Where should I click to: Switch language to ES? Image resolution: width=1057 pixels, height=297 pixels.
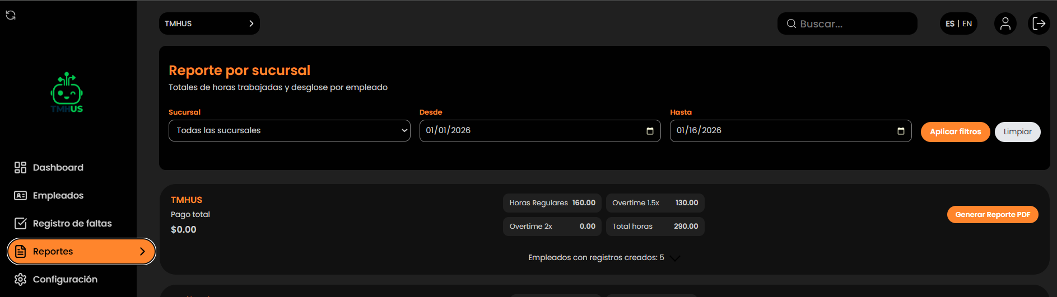click(x=949, y=23)
